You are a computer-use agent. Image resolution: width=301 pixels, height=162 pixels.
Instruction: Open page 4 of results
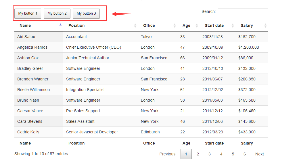(x=221, y=154)
